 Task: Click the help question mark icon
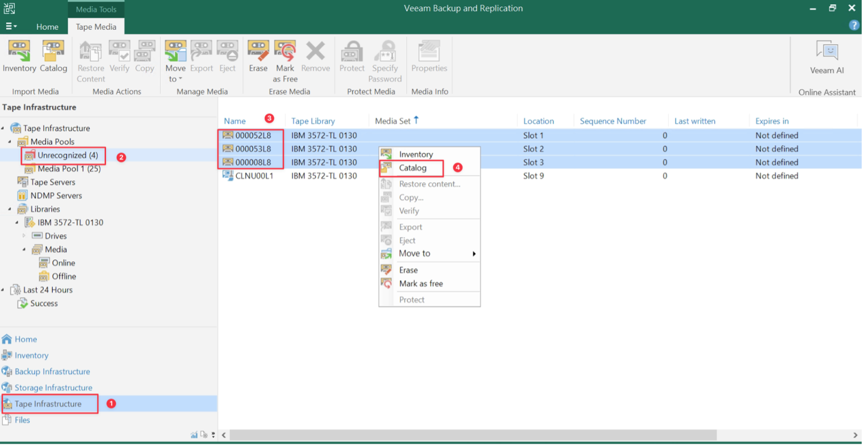coord(854,25)
